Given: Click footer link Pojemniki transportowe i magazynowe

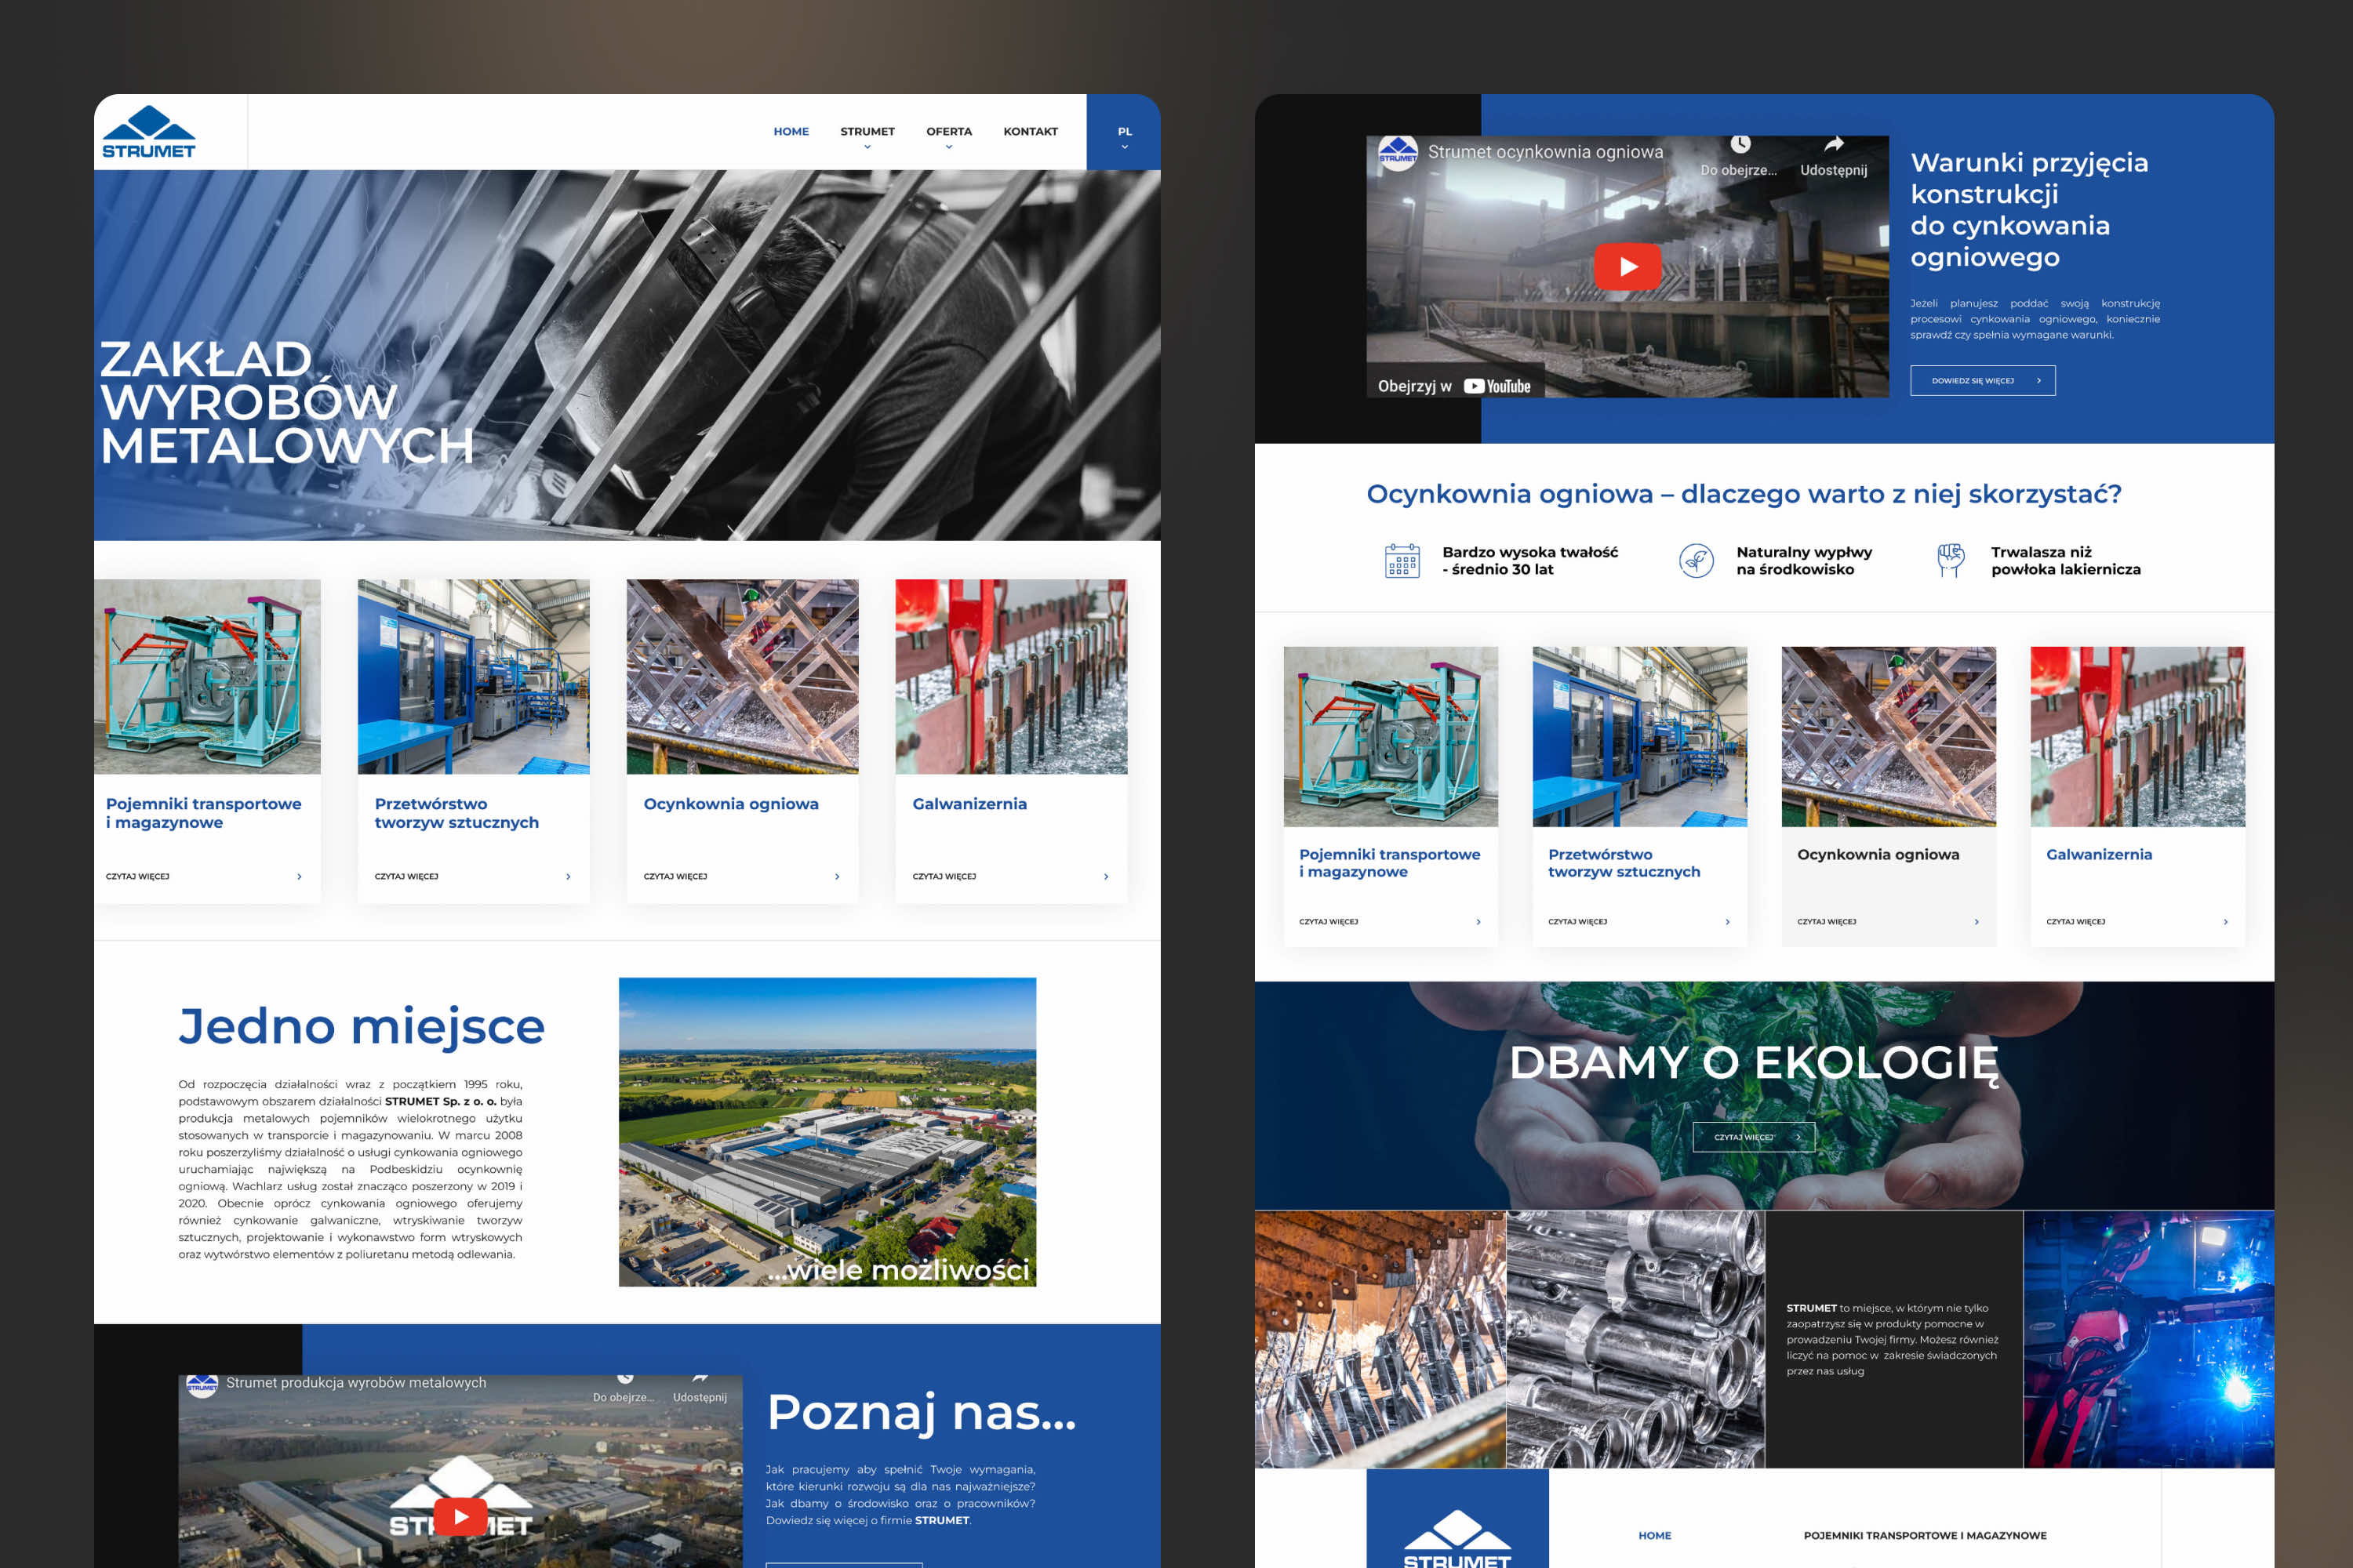Looking at the screenshot, I should (x=1924, y=1535).
